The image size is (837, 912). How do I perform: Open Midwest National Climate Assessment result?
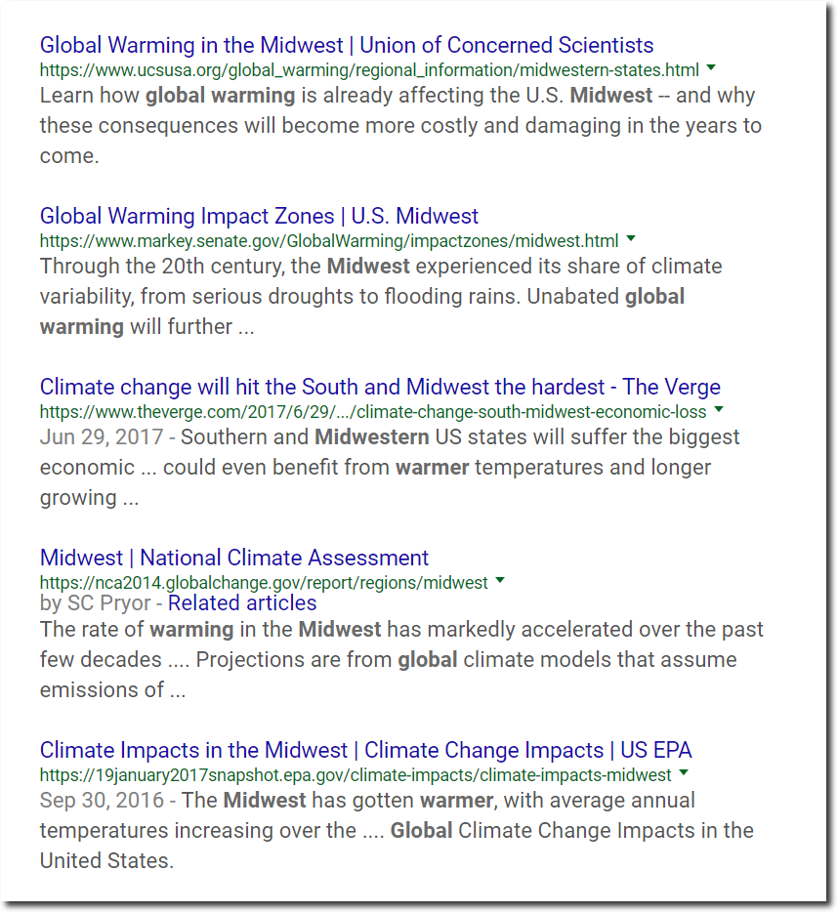(233, 558)
